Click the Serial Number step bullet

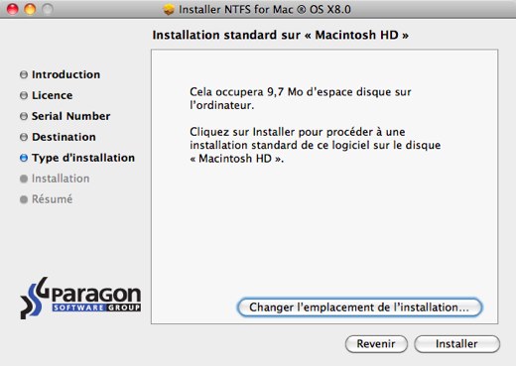(x=24, y=116)
